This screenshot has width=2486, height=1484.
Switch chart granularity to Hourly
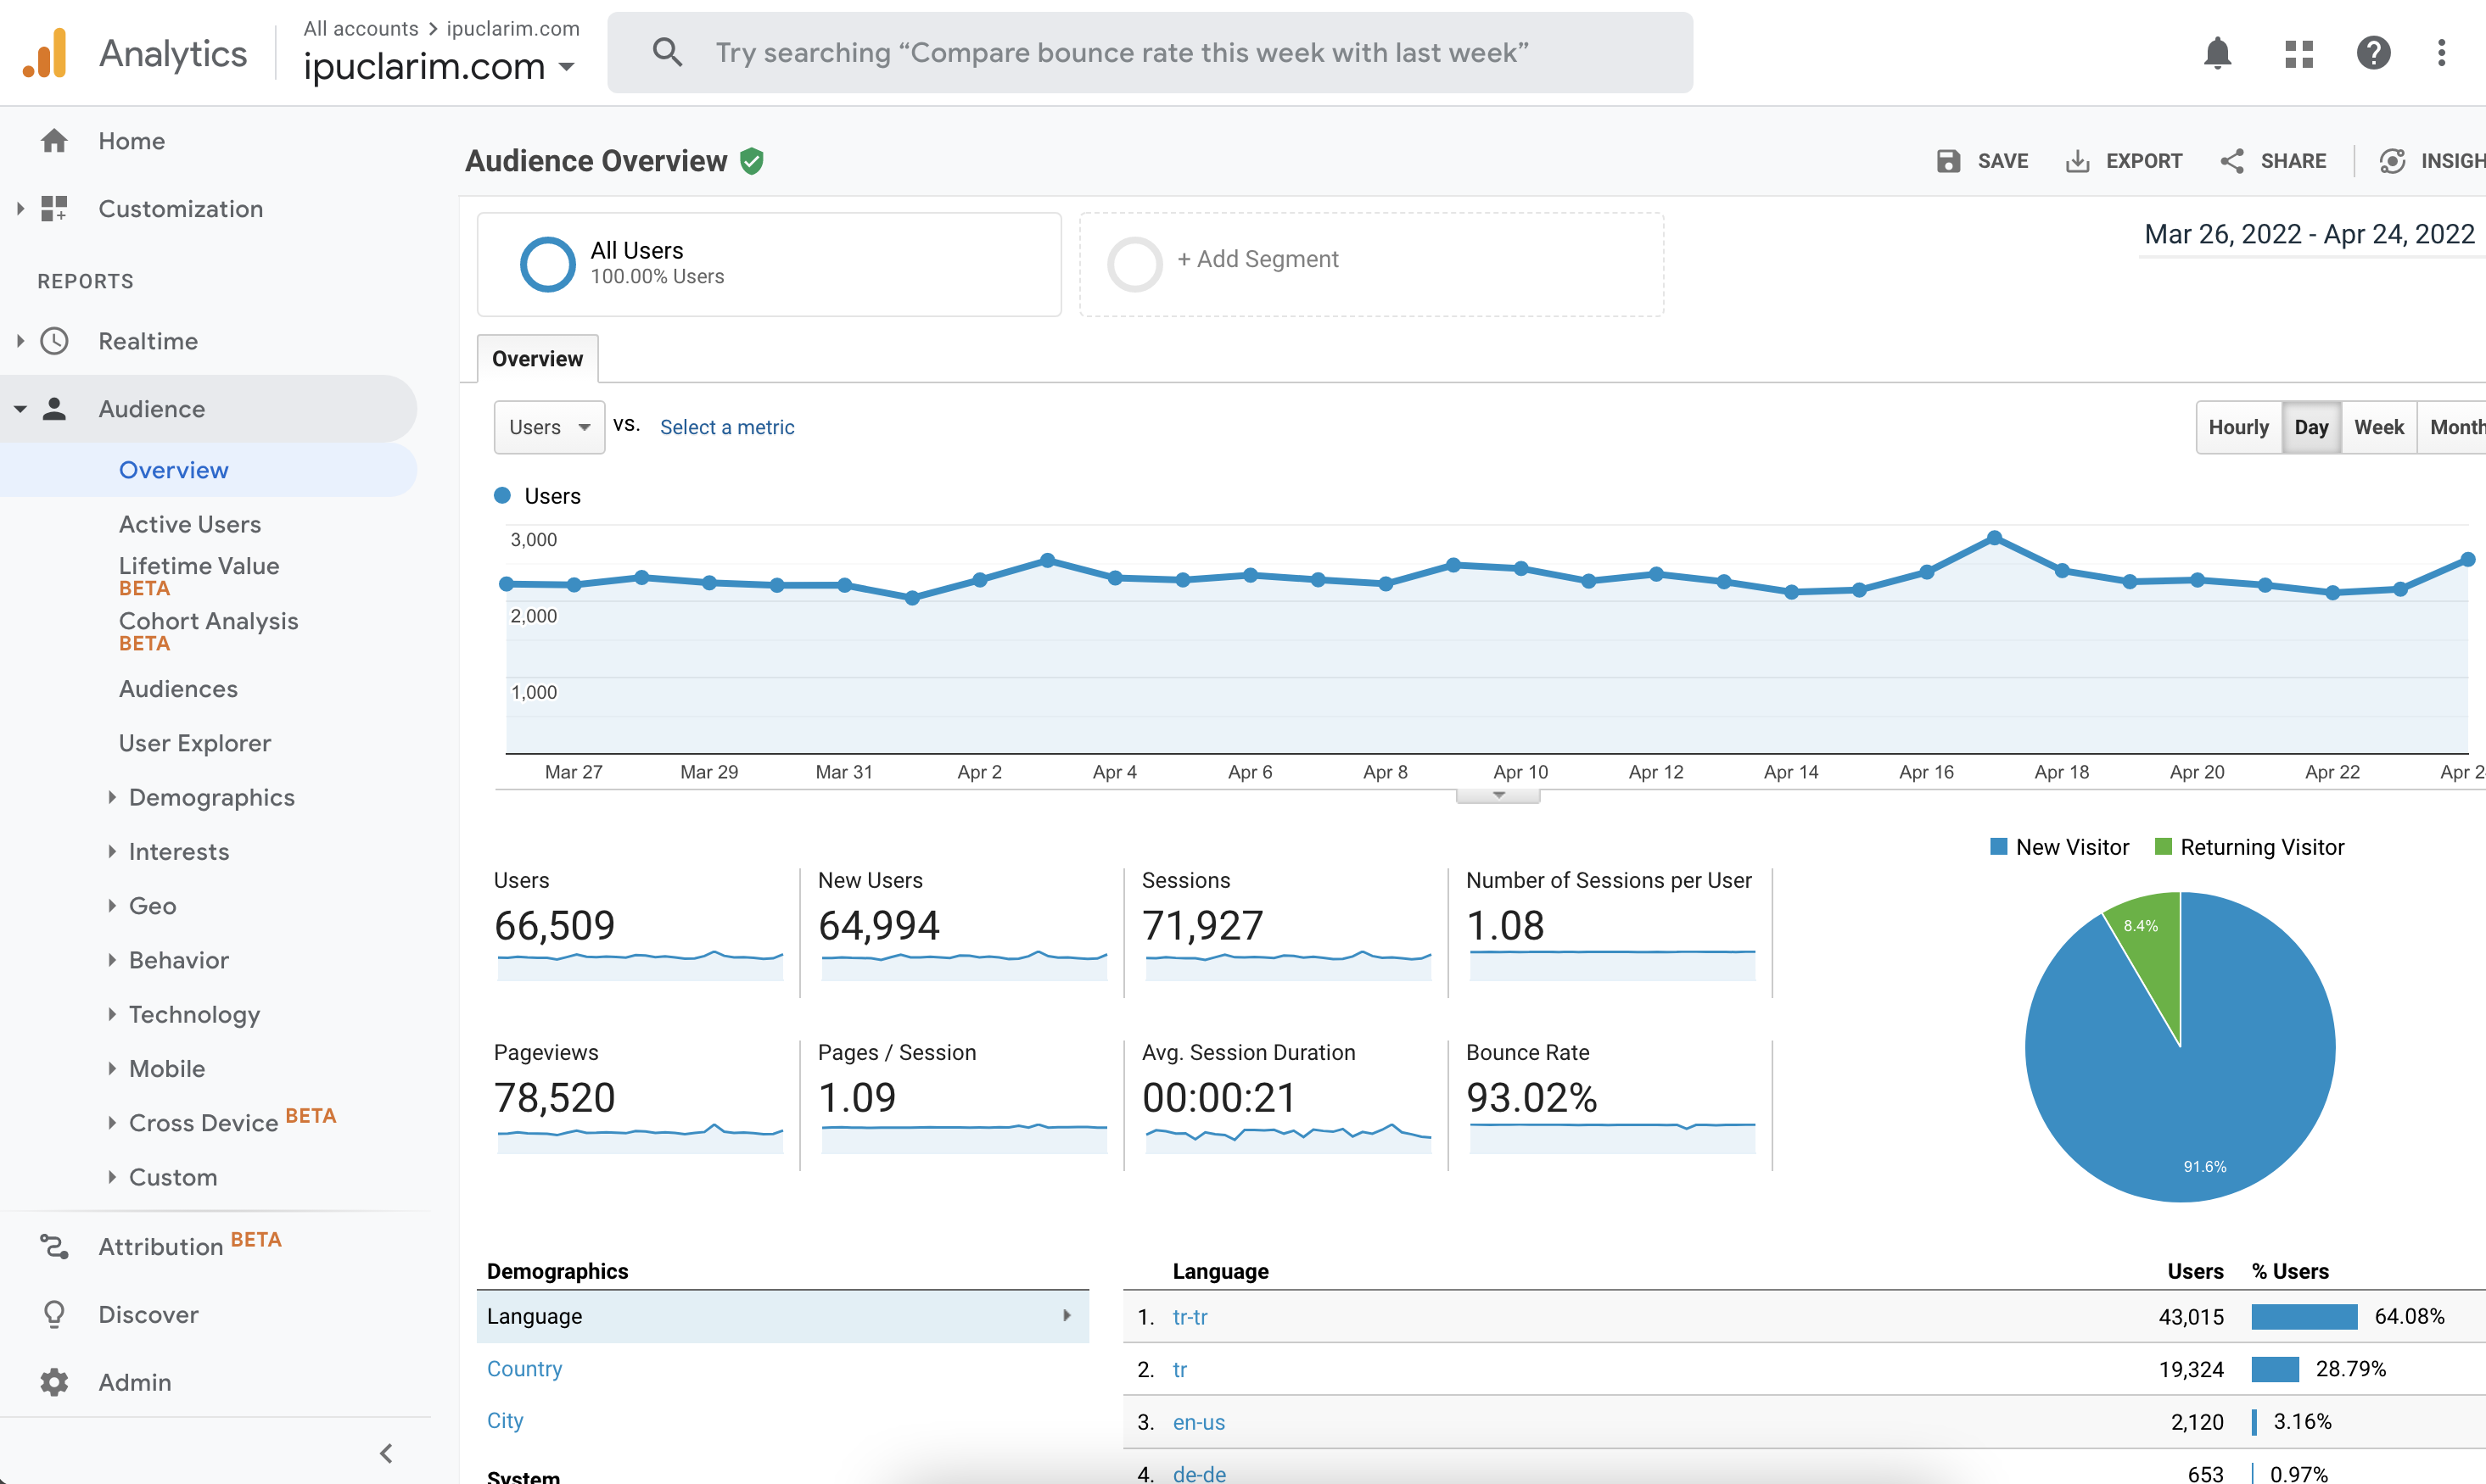click(2239, 427)
